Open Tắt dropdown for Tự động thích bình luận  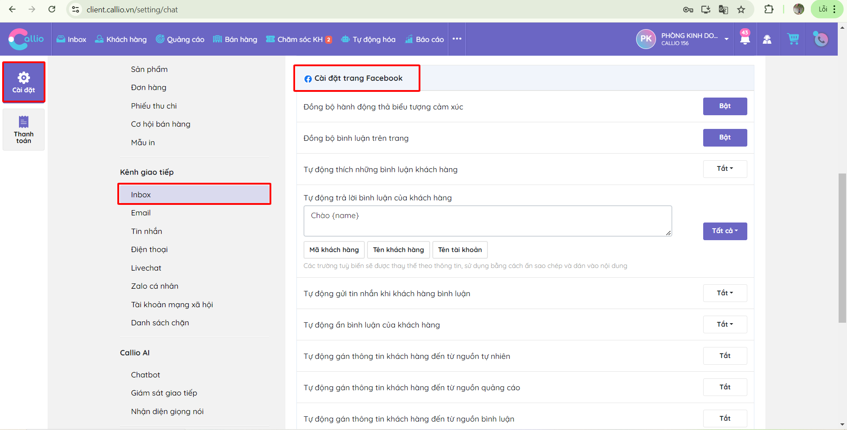coord(725,169)
